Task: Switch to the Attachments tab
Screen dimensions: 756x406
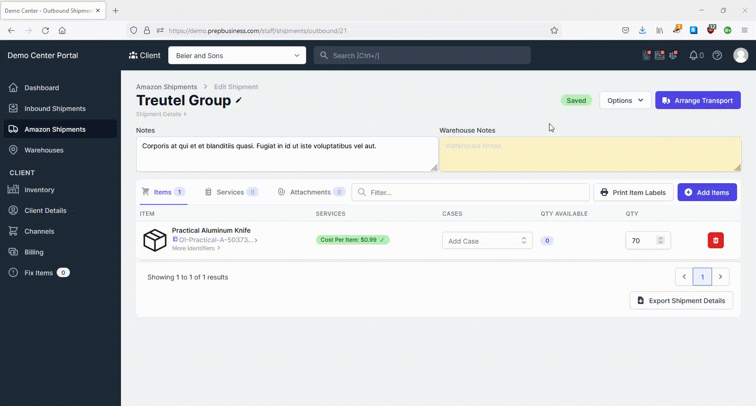Action: (x=311, y=192)
